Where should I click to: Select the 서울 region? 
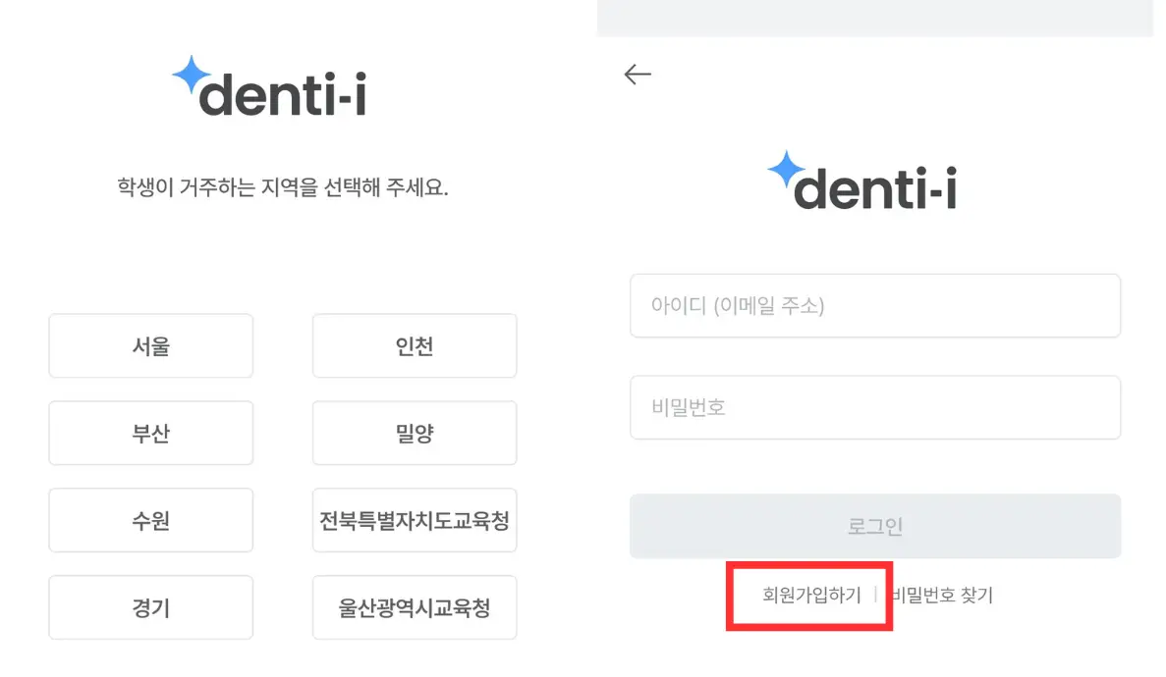click(150, 345)
